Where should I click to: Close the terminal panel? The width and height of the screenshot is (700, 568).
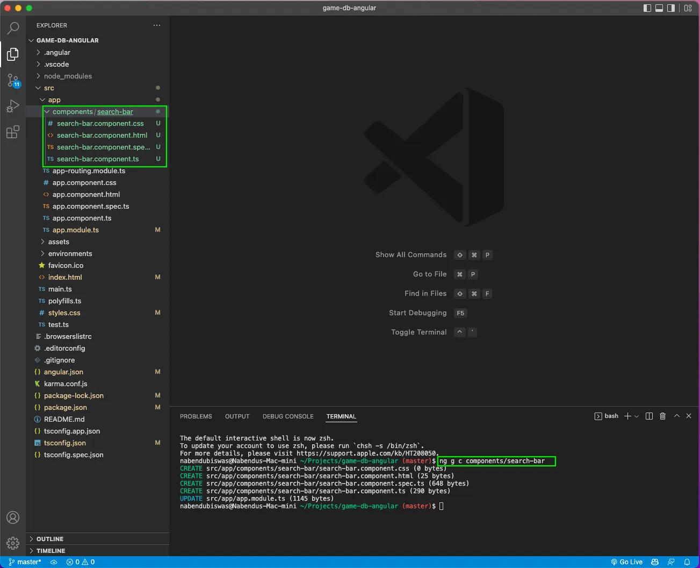(689, 416)
